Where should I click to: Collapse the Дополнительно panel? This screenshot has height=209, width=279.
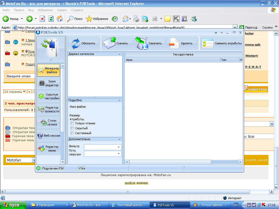click(119, 139)
